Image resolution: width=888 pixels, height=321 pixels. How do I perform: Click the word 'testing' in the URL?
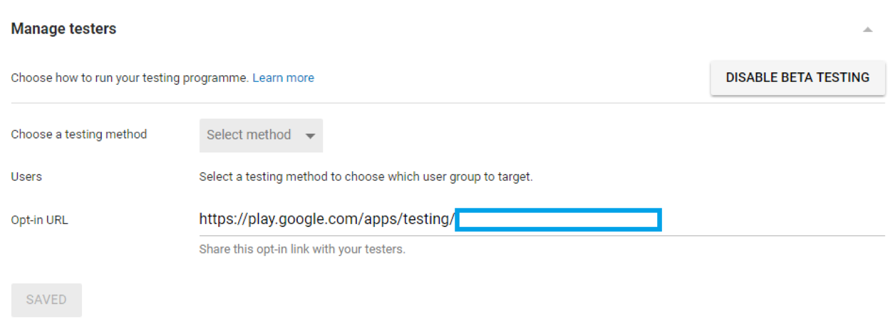[x=426, y=219]
